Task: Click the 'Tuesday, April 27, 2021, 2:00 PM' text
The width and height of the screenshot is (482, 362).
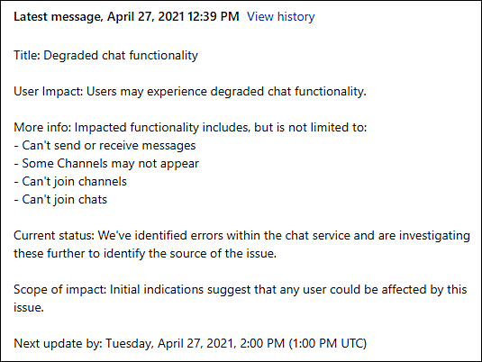Action: click(196, 344)
